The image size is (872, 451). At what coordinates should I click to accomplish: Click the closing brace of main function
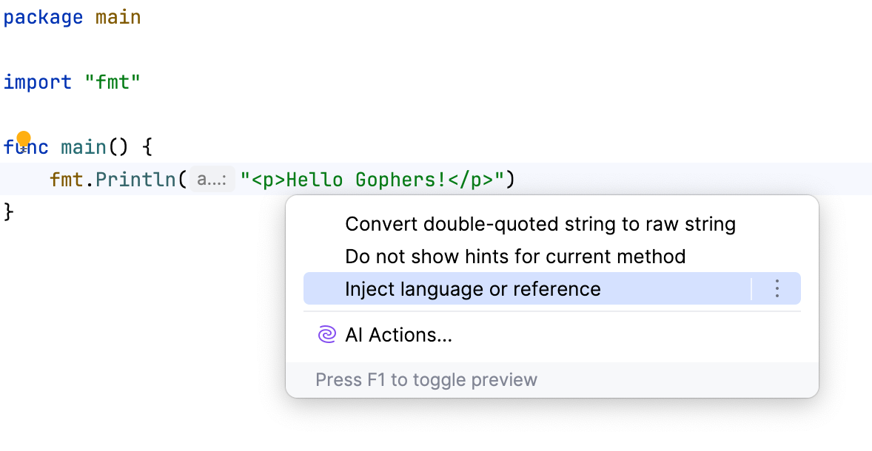pyautogui.click(x=9, y=211)
